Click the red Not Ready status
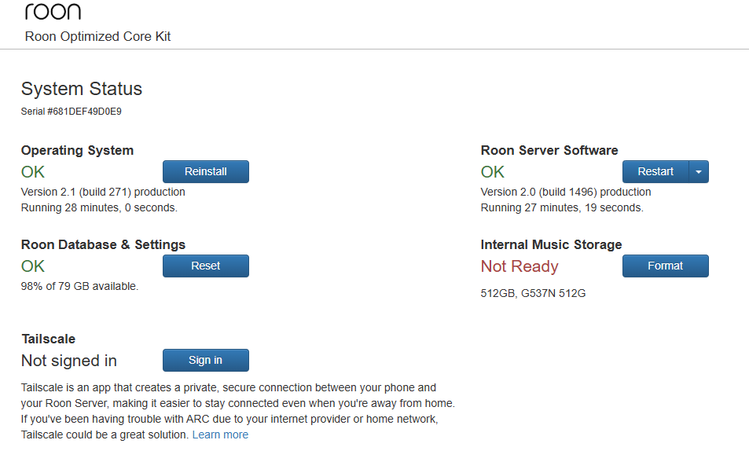Image resolution: width=749 pixels, height=451 pixels. point(520,266)
